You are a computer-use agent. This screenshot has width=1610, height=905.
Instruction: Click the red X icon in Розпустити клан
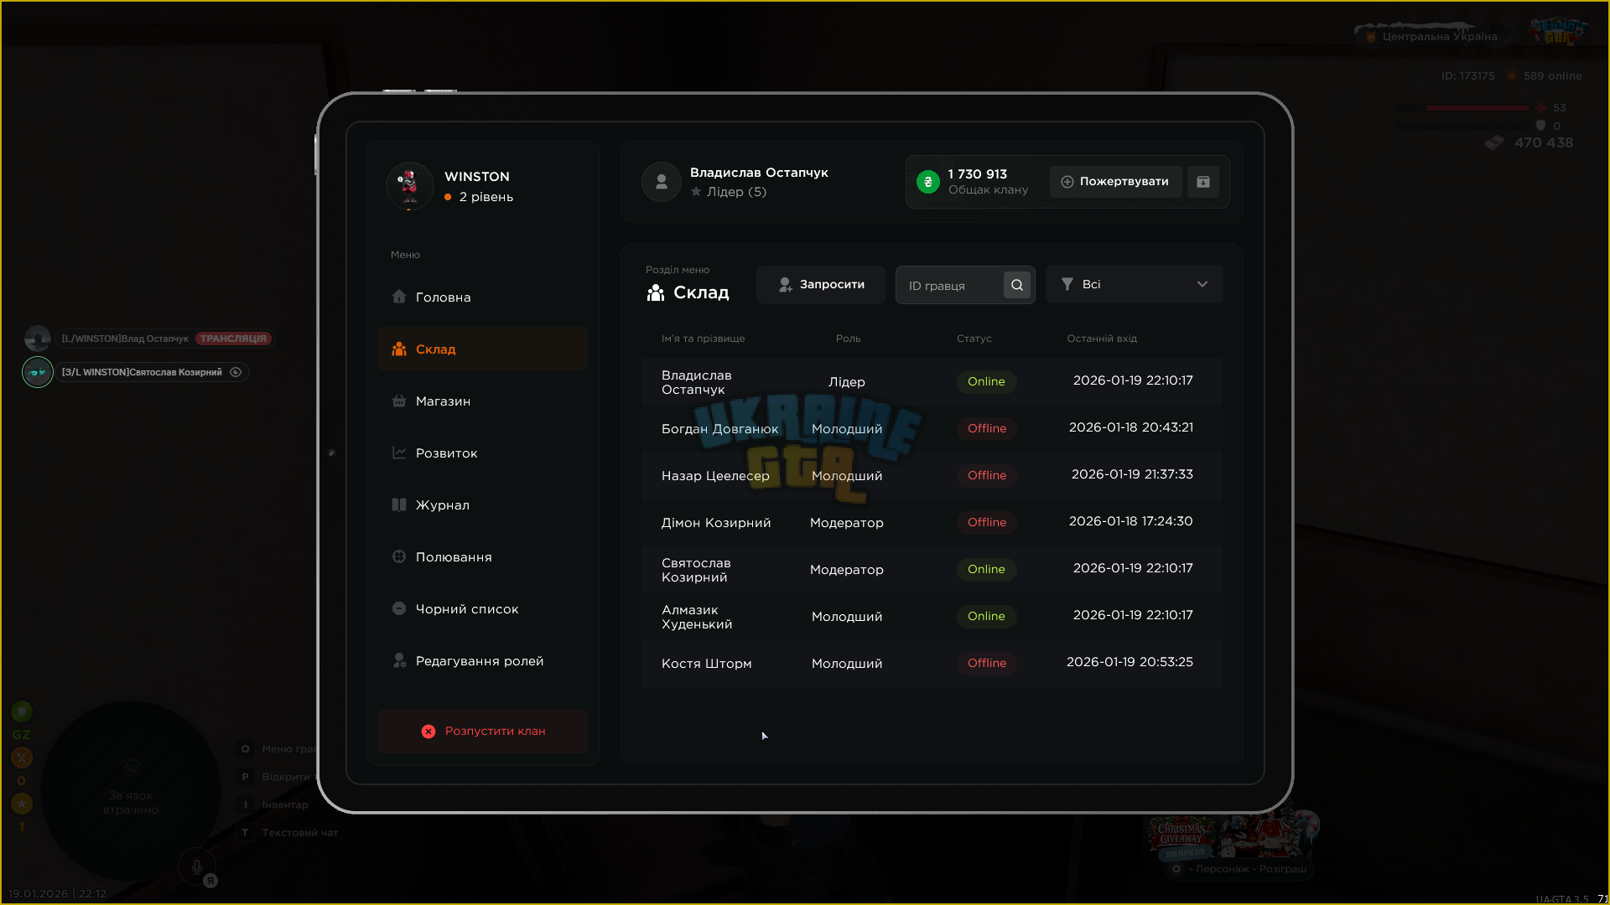(428, 732)
